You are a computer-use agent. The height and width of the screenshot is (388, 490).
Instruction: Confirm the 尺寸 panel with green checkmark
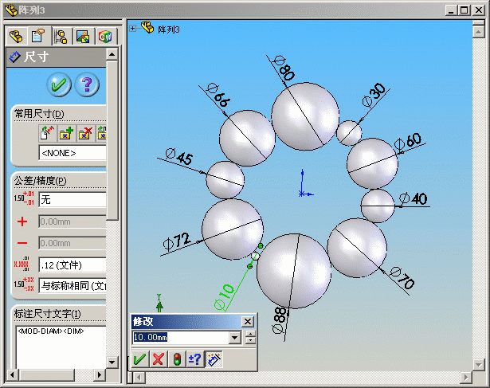coord(59,84)
